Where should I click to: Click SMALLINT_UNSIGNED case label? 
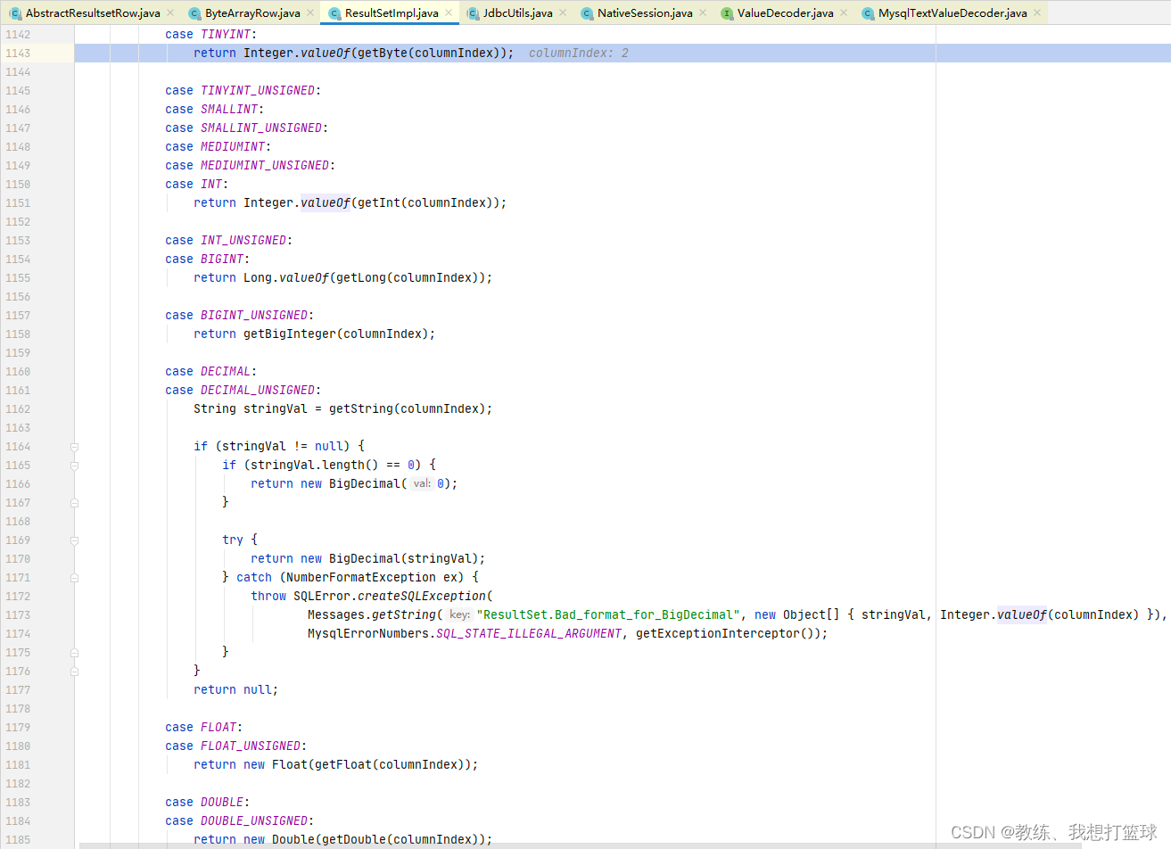click(261, 128)
